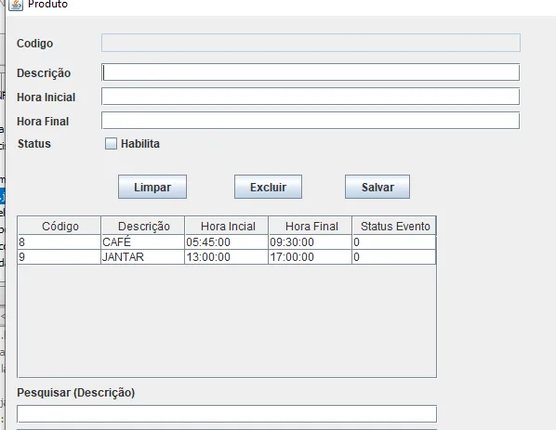Click the Status Evento cell of the JANTAR row
The image size is (556, 430).
394,257
